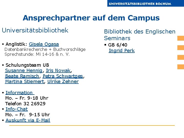Click the Sprechstunde Mi 14-16 line
Screen dimensions: 184x138
(37, 54)
